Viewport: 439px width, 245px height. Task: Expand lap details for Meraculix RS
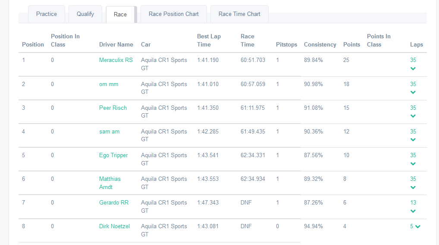[413, 68]
